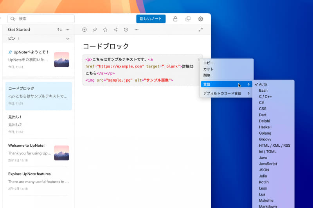
Task: Open the 見出し1 note
Action: pos(38,124)
